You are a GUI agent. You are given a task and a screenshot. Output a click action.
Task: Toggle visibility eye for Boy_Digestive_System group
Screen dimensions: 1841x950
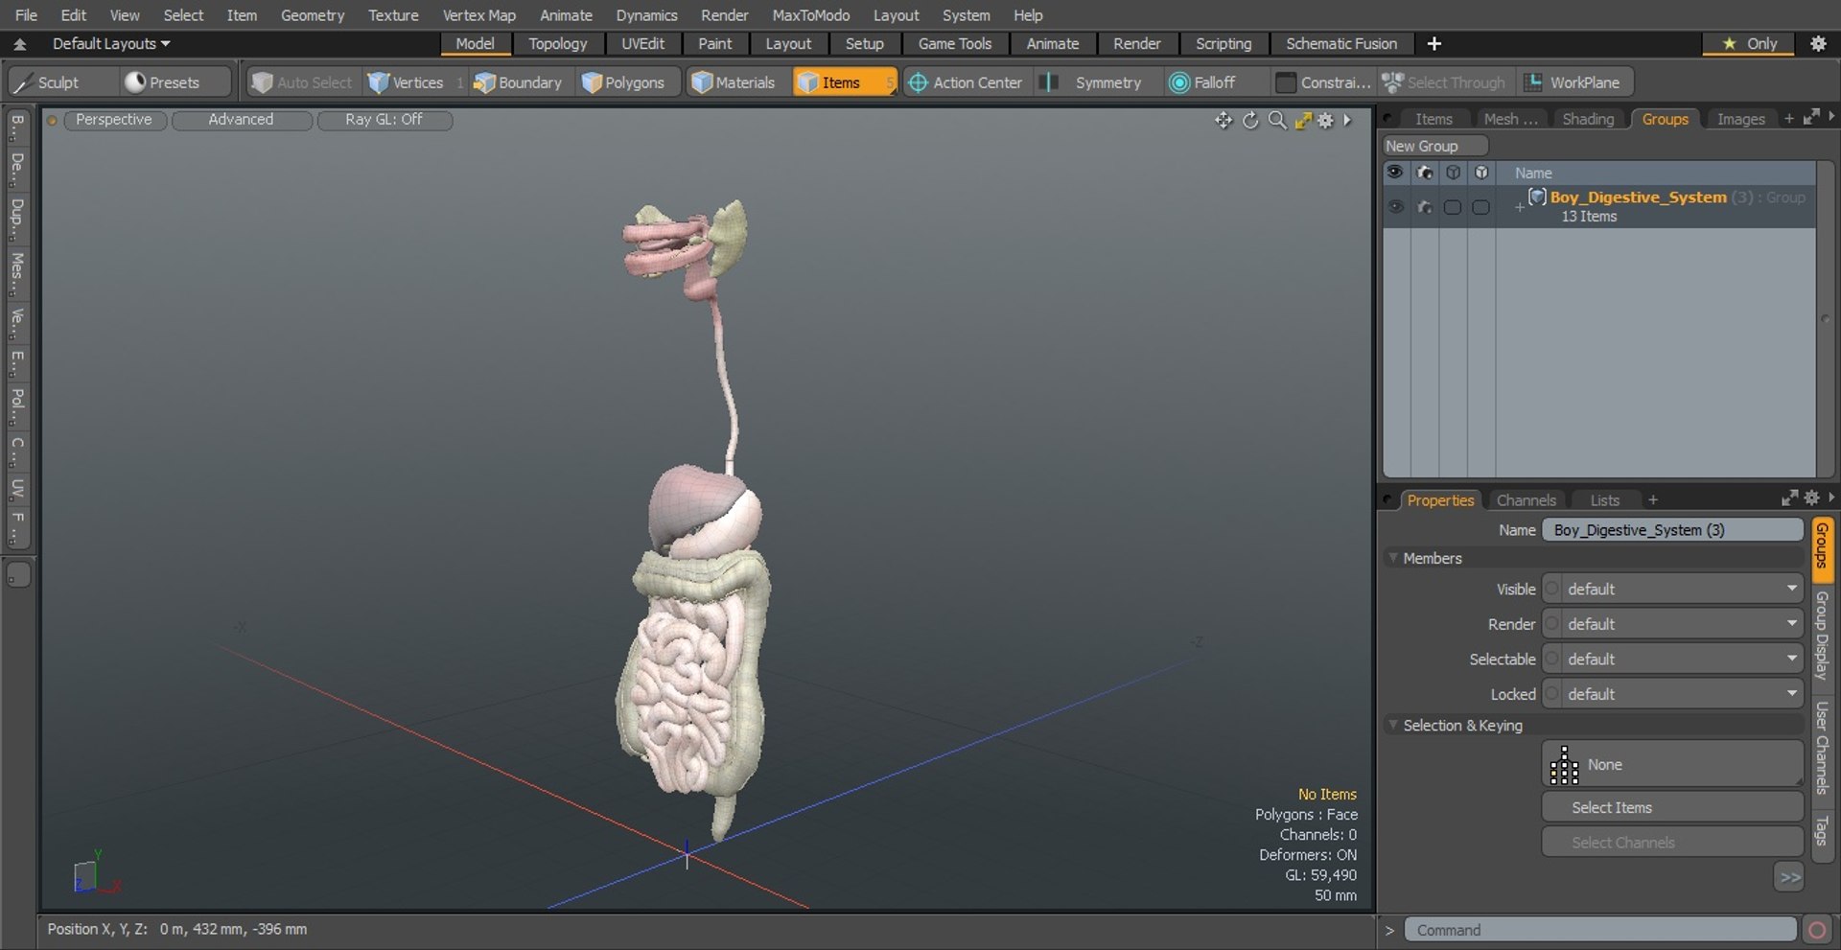click(1395, 207)
